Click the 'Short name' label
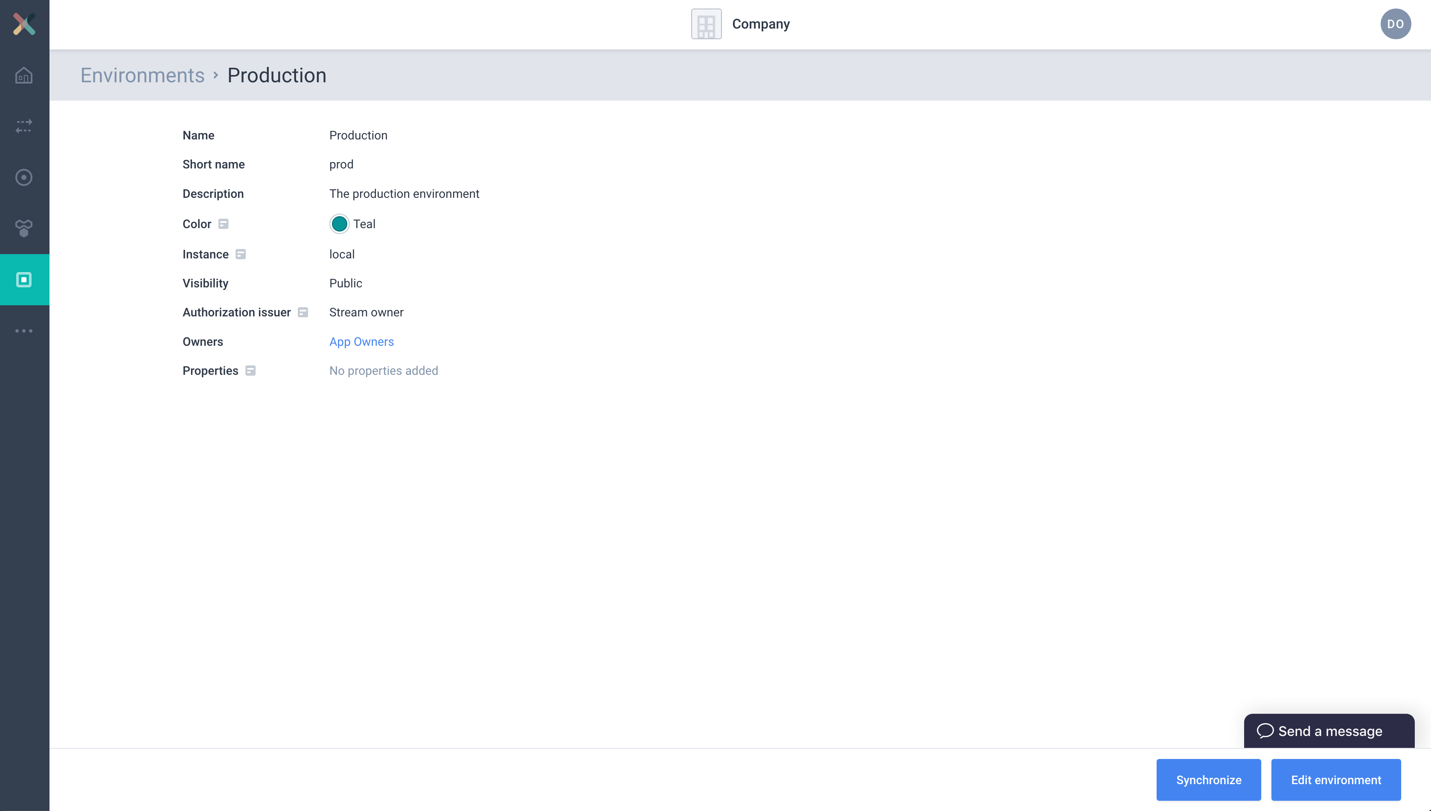The image size is (1431, 811). click(x=213, y=165)
